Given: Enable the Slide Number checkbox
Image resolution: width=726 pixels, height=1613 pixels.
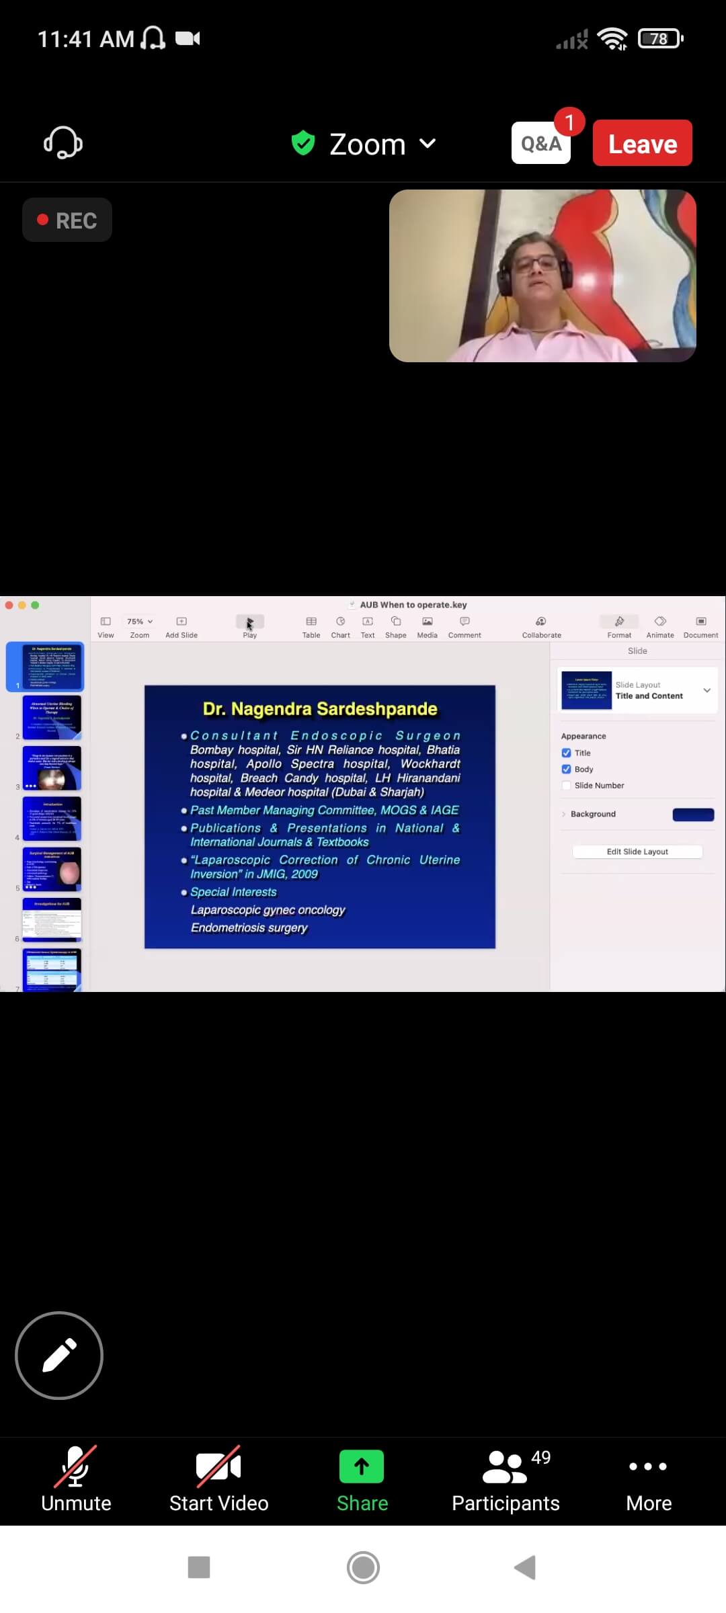Looking at the screenshot, I should tap(567, 786).
